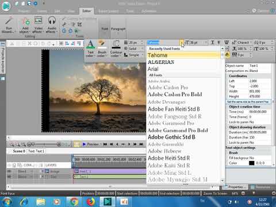This screenshot has width=276, height=207.
Task: Switch to the Editor ribbon tab
Action: point(86,11)
